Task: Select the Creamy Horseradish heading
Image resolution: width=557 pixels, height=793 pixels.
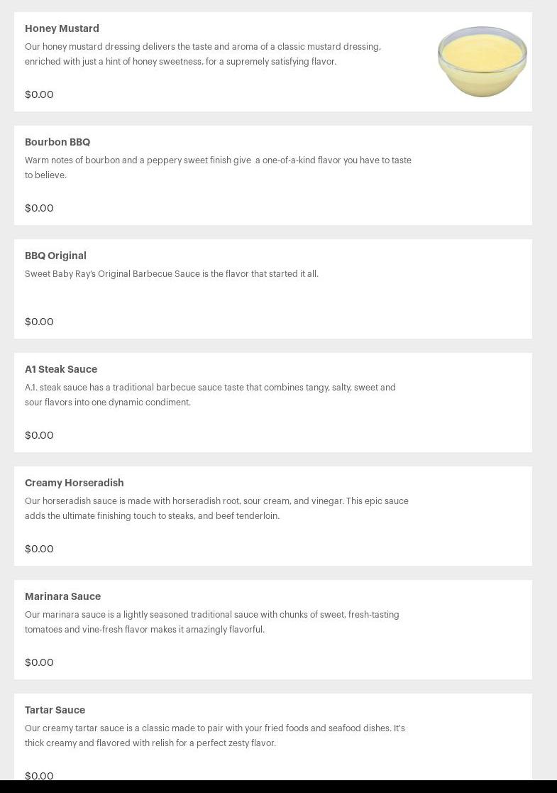Action: [x=75, y=483]
